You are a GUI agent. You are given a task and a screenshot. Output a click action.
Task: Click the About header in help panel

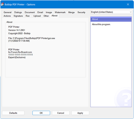click(x=111, y=19)
